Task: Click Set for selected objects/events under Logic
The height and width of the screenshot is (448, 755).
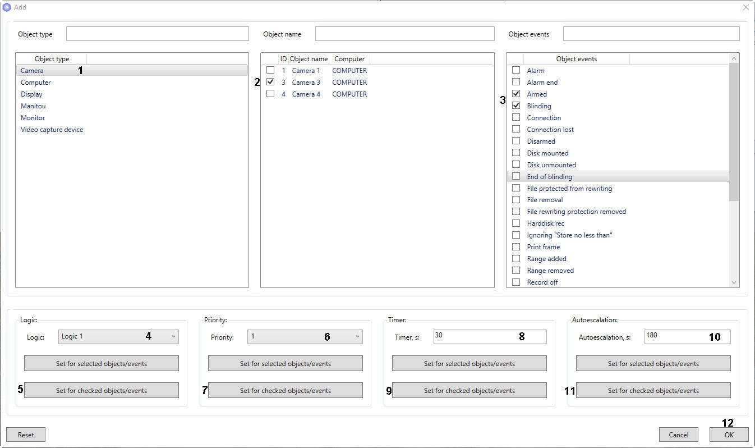Action: click(x=102, y=363)
